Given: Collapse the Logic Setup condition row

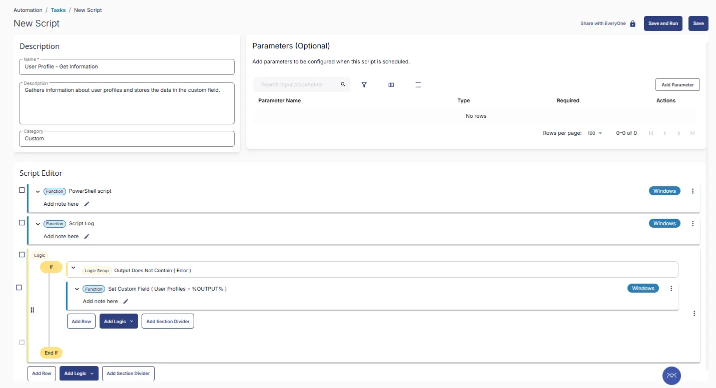Looking at the screenshot, I should 74,268.
